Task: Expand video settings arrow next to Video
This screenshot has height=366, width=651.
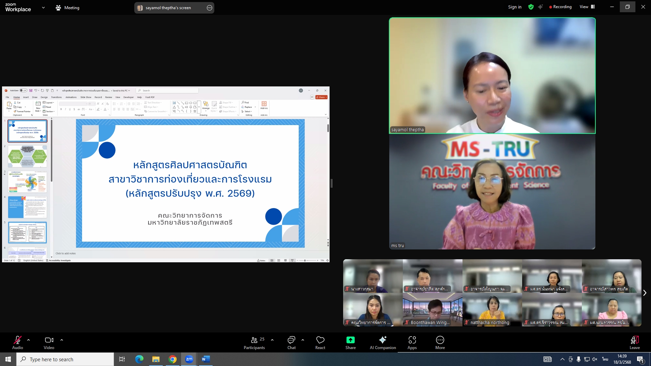Action: click(x=62, y=340)
